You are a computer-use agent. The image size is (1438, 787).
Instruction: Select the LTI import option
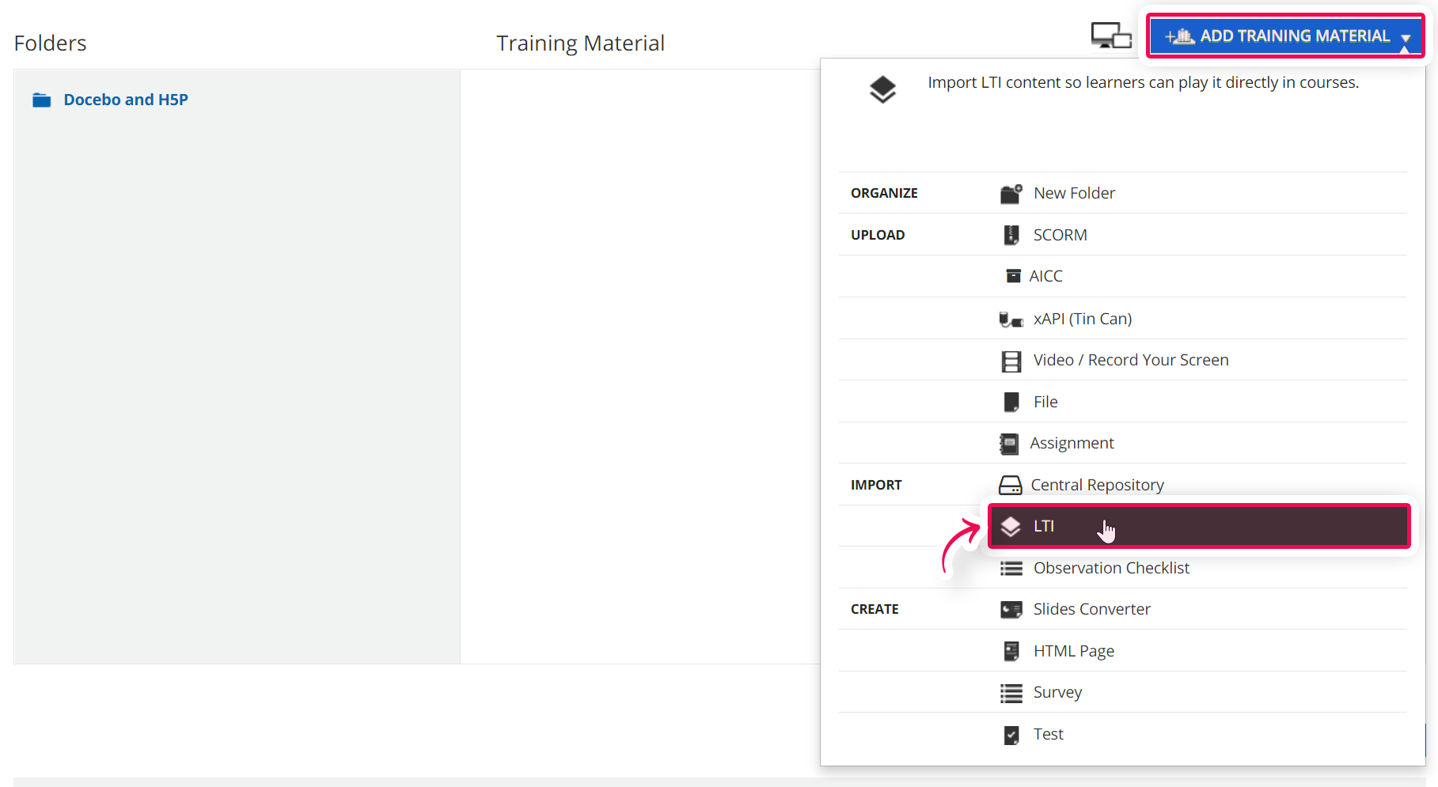point(1199,526)
